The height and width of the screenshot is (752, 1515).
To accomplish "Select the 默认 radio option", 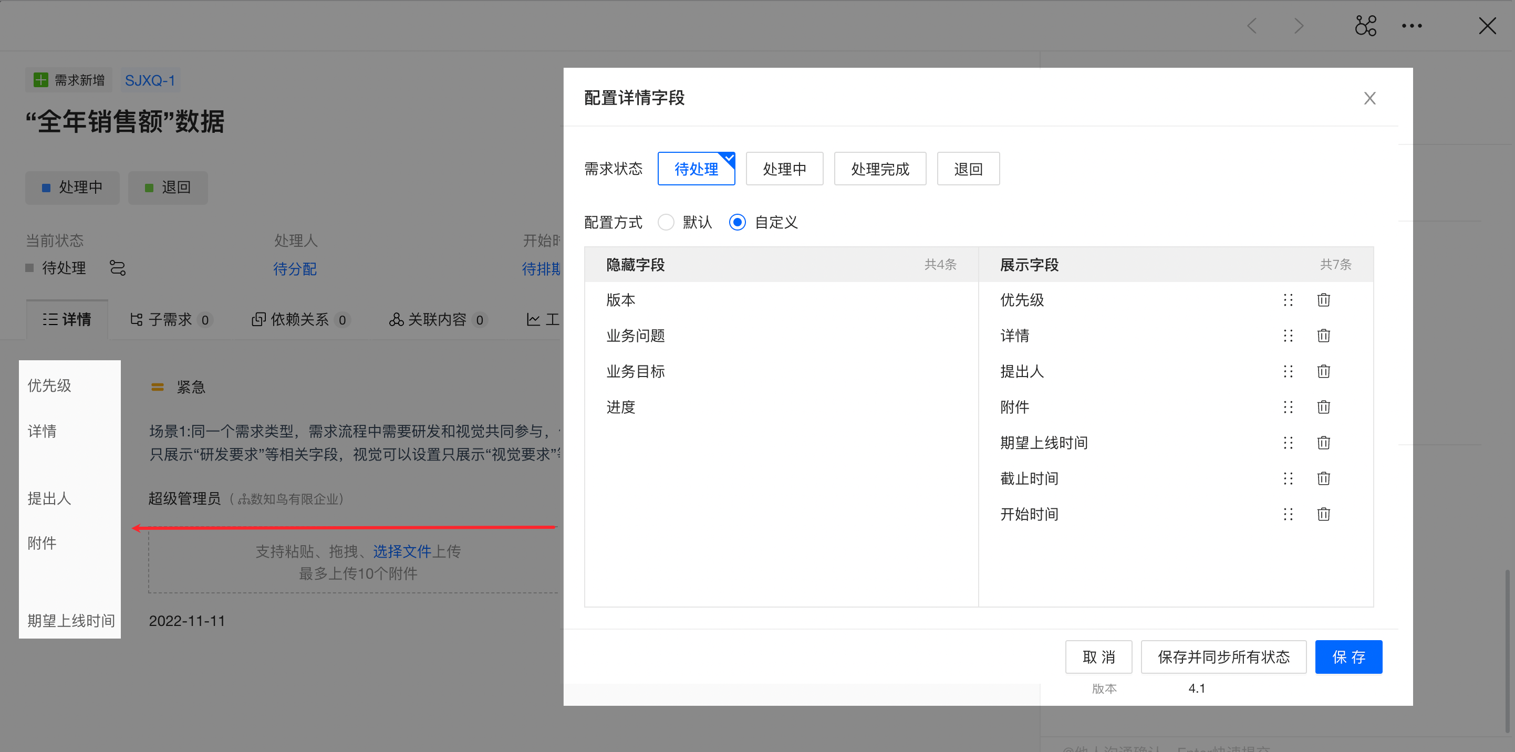I will click(x=666, y=222).
